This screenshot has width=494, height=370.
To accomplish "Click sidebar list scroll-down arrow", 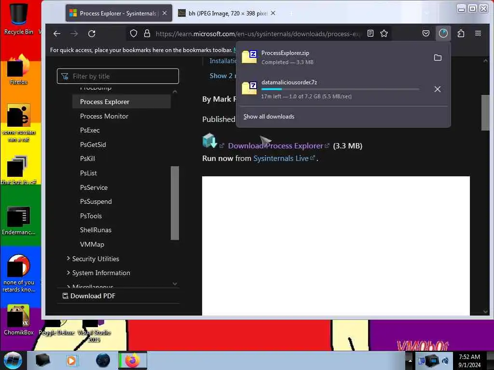I will point(175,284).
